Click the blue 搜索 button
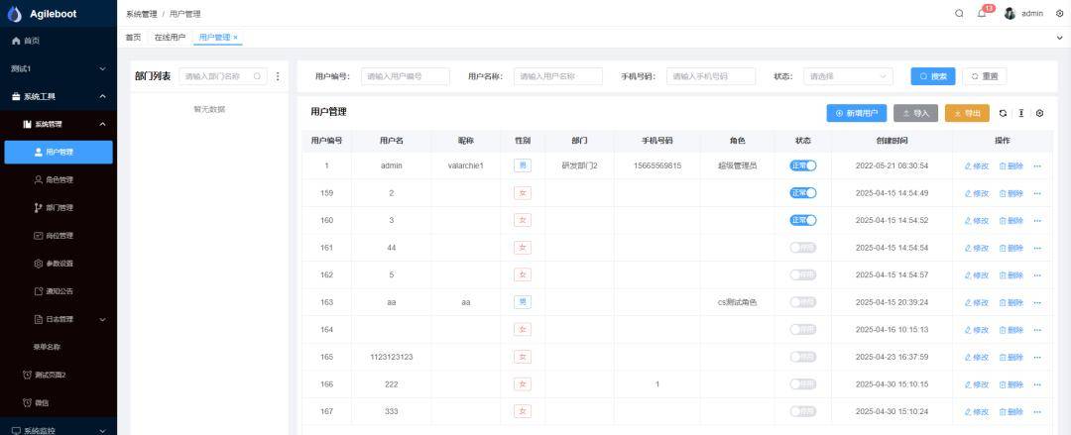 [x=933, y=76]
